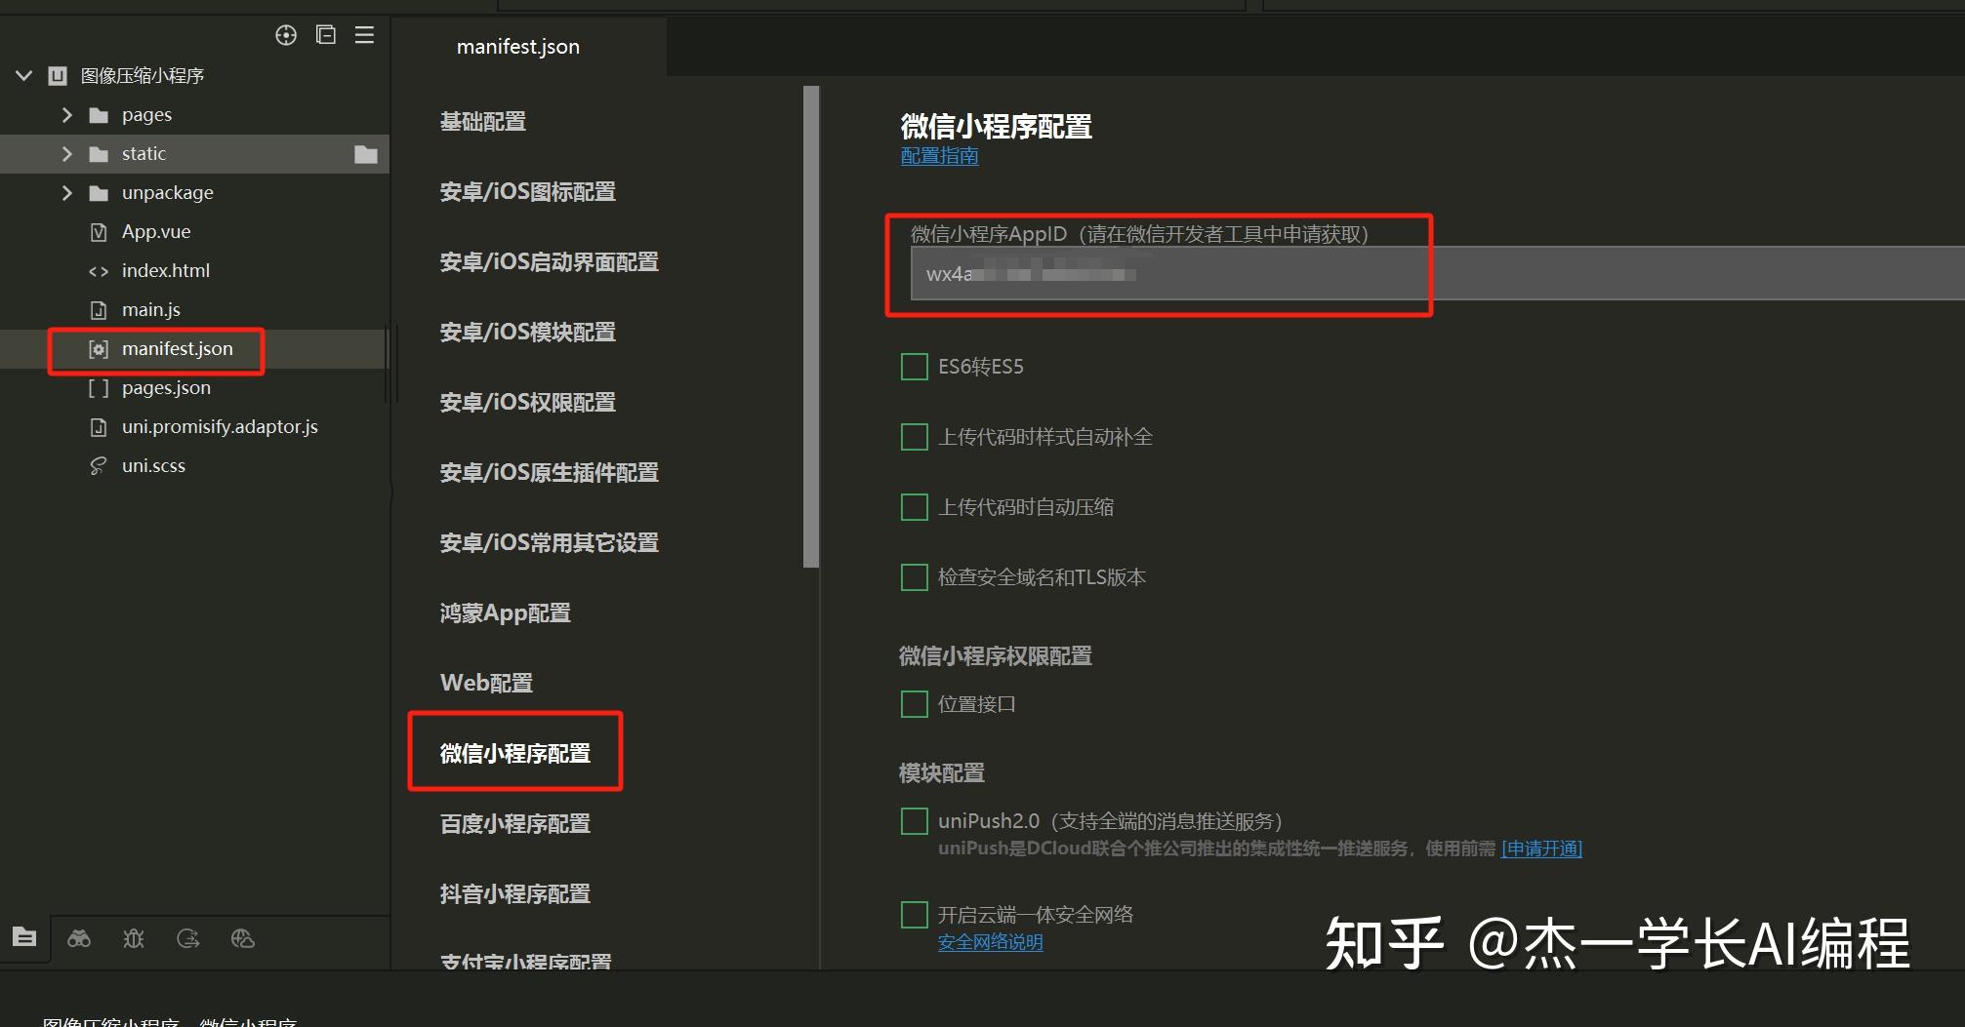Click the browser preview icon in bottom bar
The height and width of the screenshot is (1027, 1965).
tap(243, 938)
